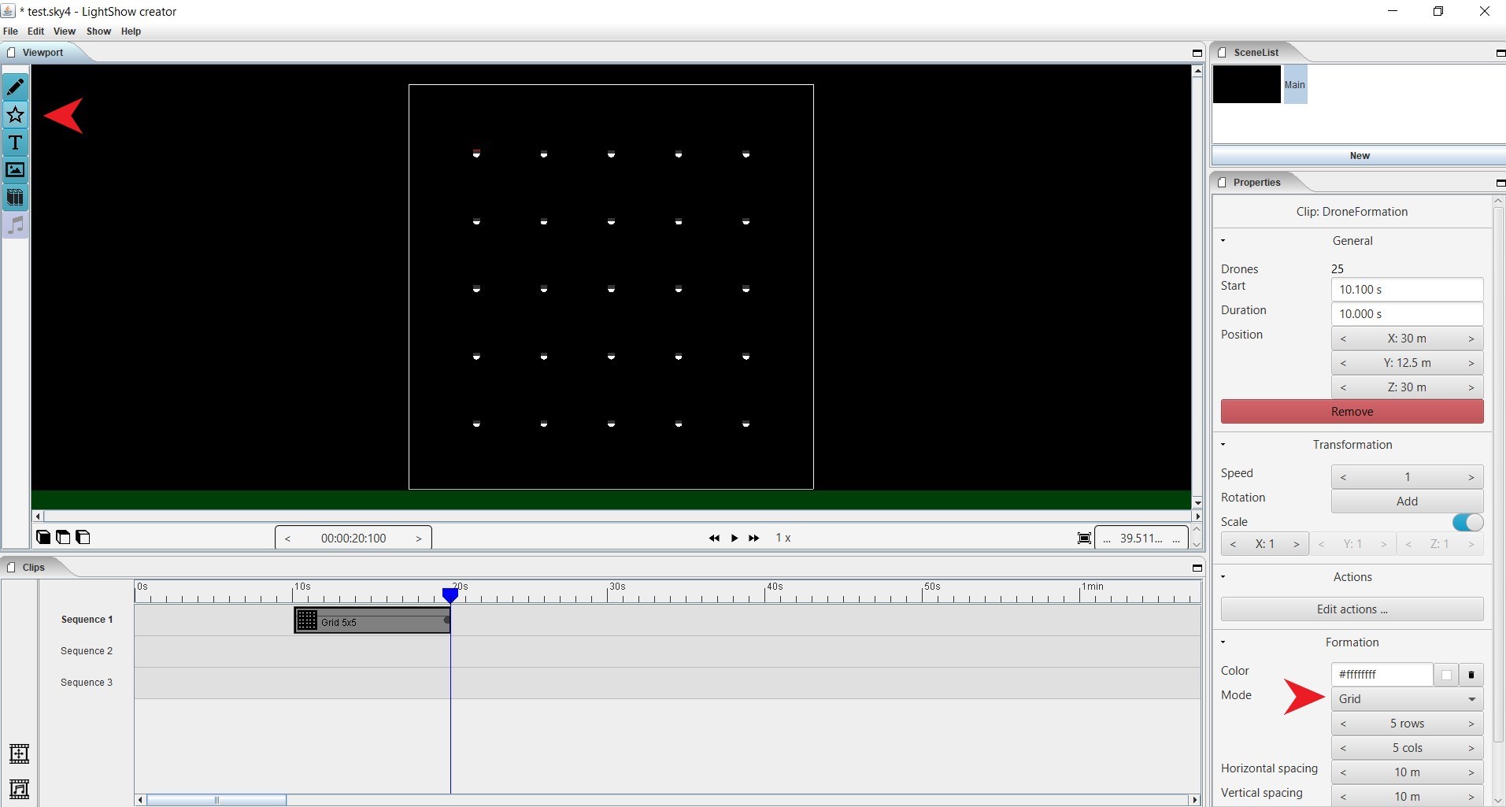Increase the X position value
Viewport: 1506px width, 807px height.
[1471, 339]
